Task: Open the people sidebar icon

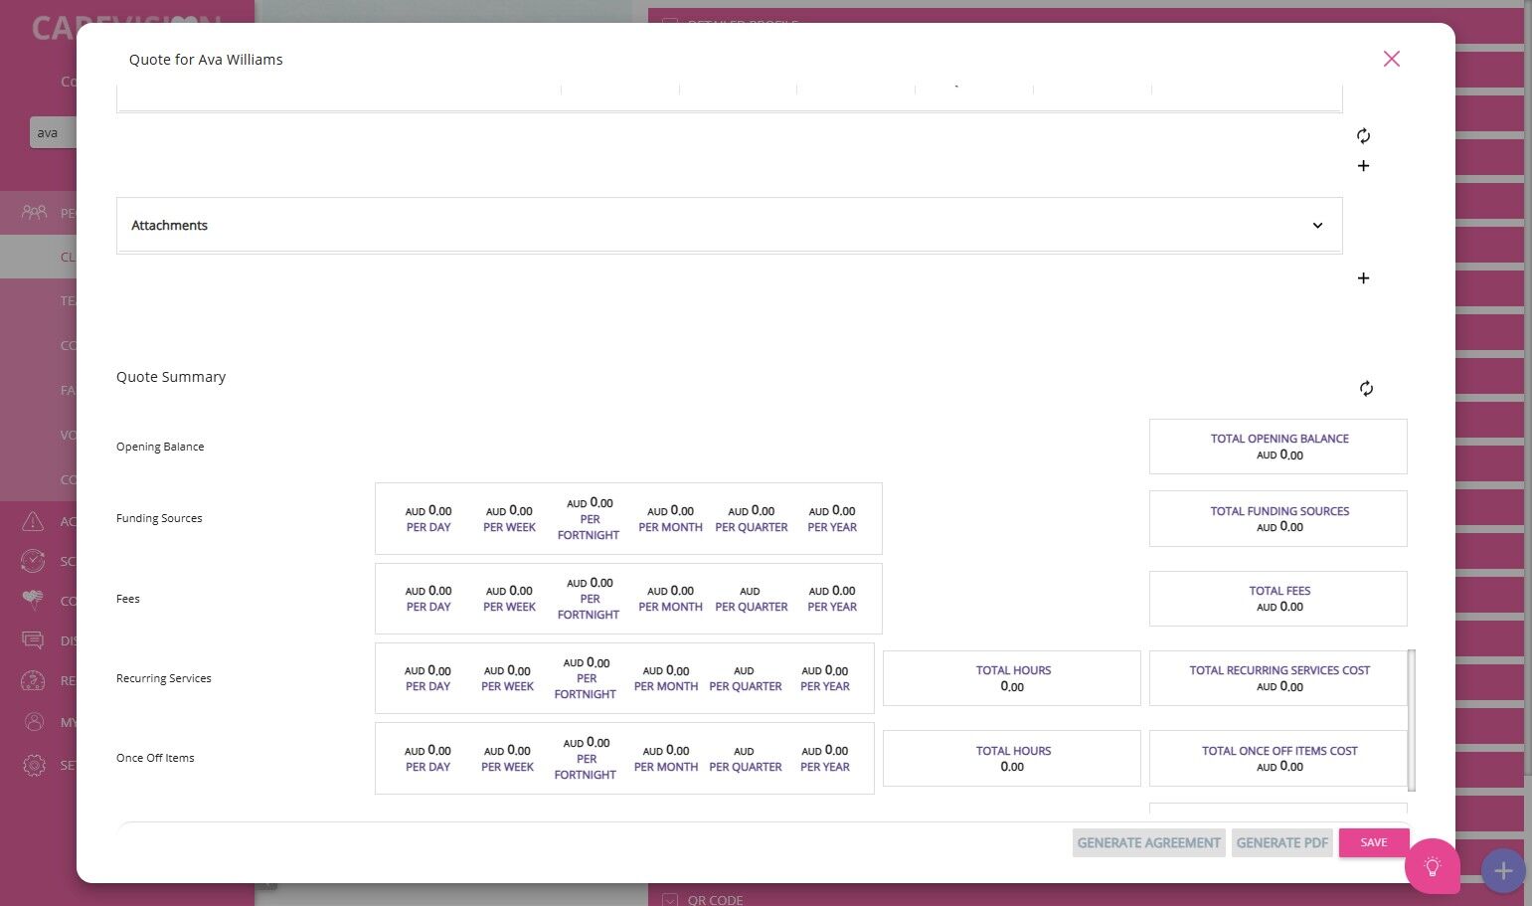Action: click(34, 212)
